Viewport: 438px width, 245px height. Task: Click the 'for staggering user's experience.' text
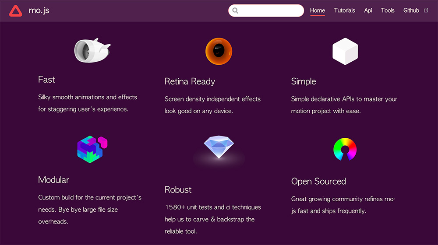pos(83,109)
